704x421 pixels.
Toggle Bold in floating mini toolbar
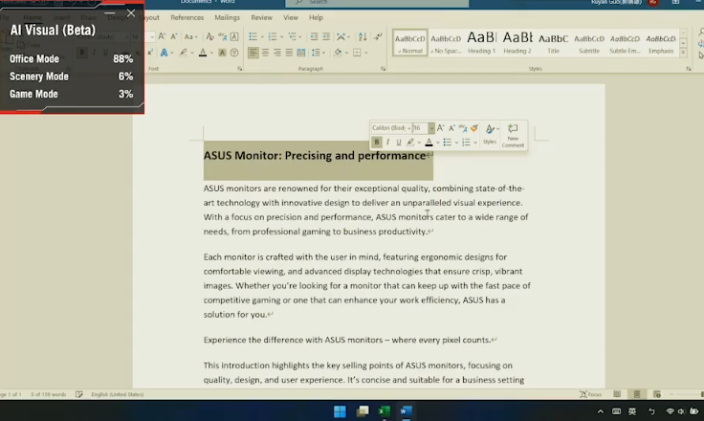(x=377, y=142)
